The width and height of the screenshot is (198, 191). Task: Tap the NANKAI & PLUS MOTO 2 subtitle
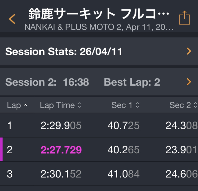99,27
